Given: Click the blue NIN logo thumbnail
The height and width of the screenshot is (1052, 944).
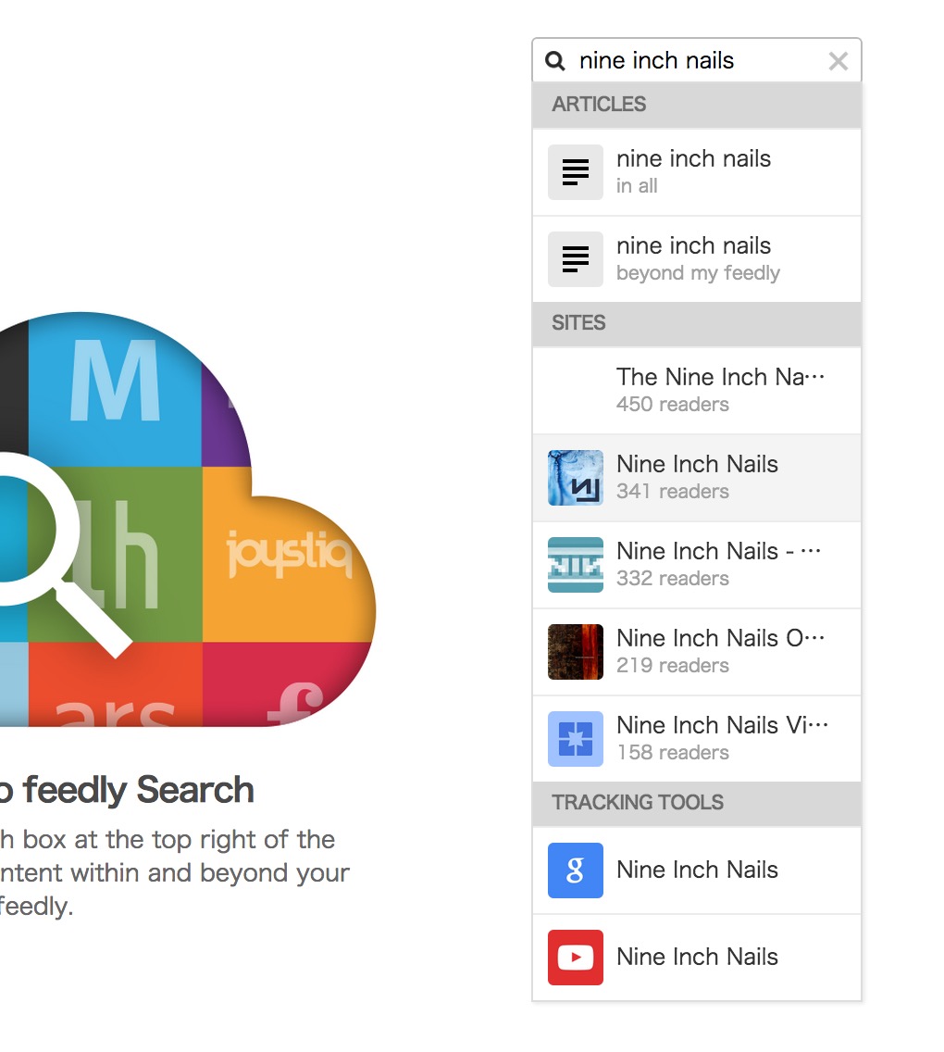Looking at the screenshot, I should pos(575,477).
